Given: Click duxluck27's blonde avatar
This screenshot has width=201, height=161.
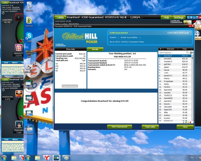Looking at the screenshot, I should coord(19,47).
